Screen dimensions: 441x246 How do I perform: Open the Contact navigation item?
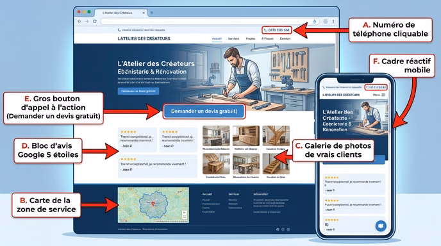coord(285,39)
